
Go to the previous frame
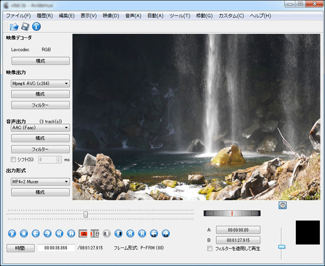(x=36, y=234)
